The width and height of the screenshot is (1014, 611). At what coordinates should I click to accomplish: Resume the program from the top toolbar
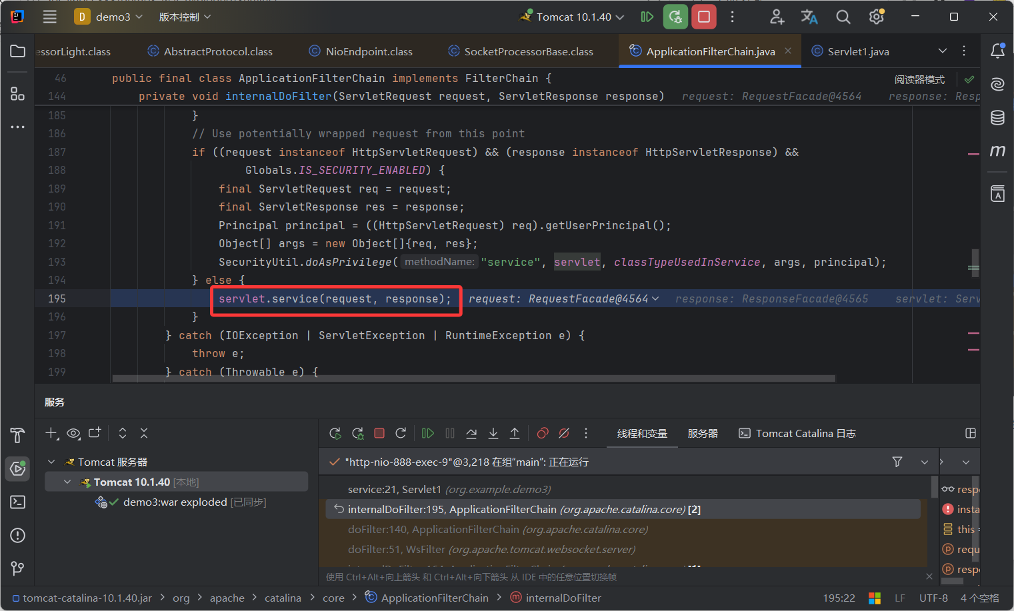point(647,17)
